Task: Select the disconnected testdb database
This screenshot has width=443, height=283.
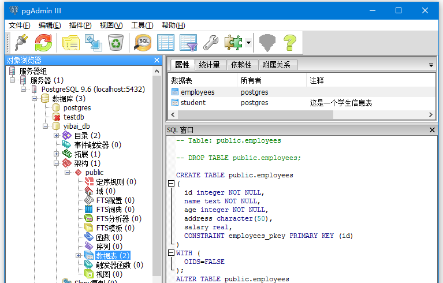Action: (x=73, y=117)
